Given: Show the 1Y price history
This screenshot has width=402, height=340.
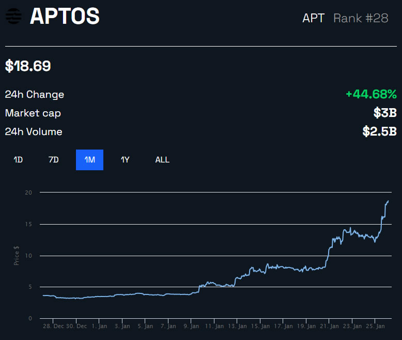Looking at the screenshot, I should 125,160.
